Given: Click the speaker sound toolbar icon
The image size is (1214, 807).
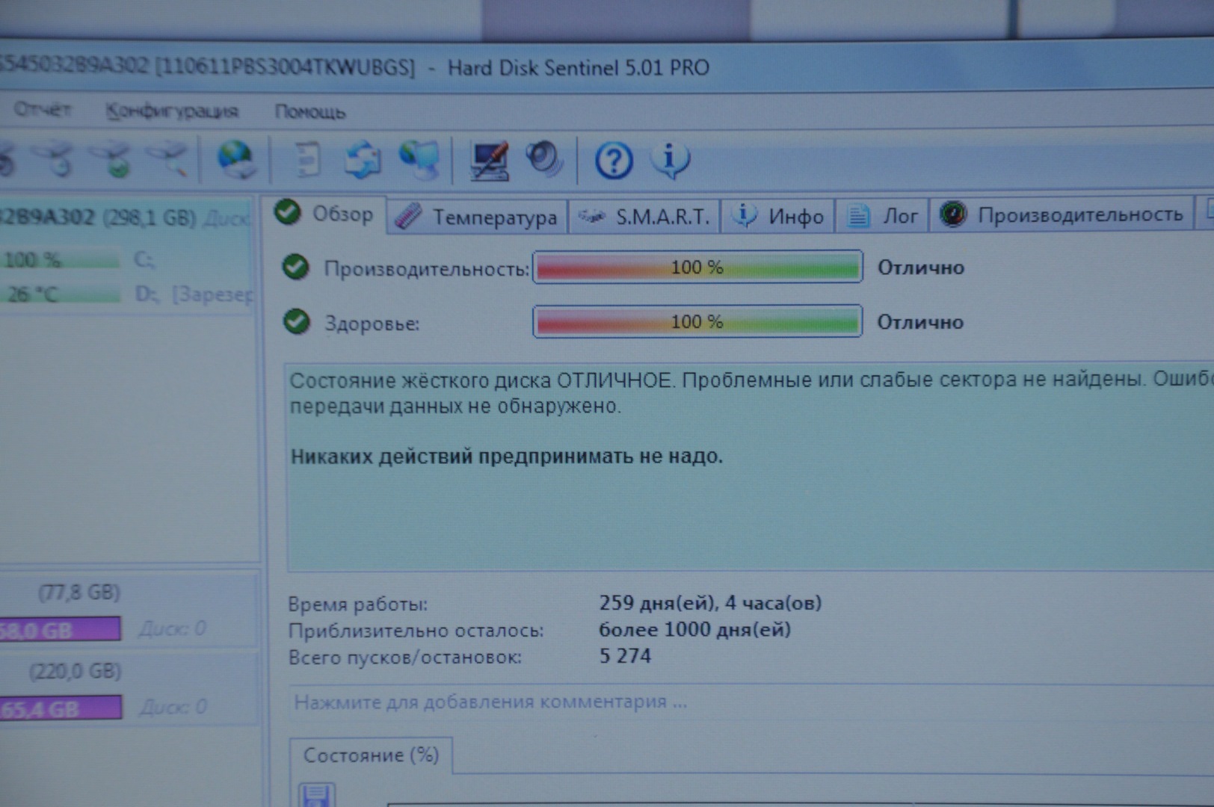Looking at the screenshot, I should click(545, 160).
